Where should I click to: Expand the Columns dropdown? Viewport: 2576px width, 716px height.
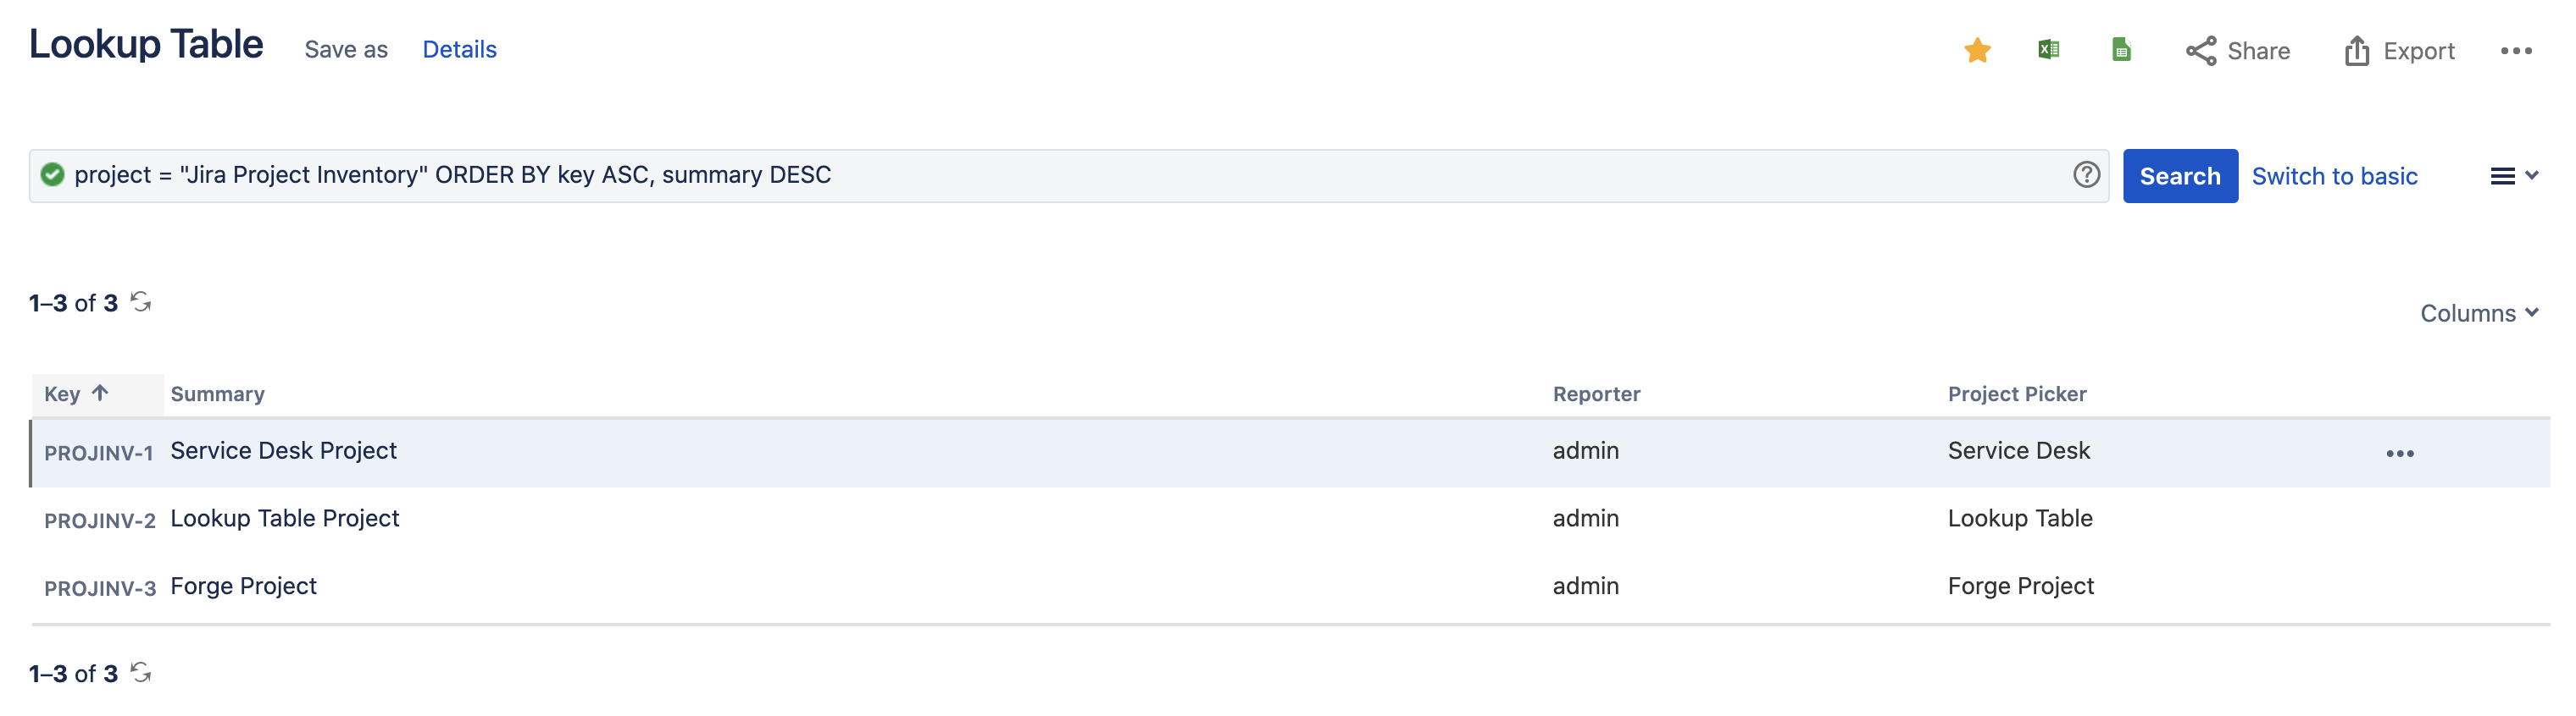point(2479,313)
